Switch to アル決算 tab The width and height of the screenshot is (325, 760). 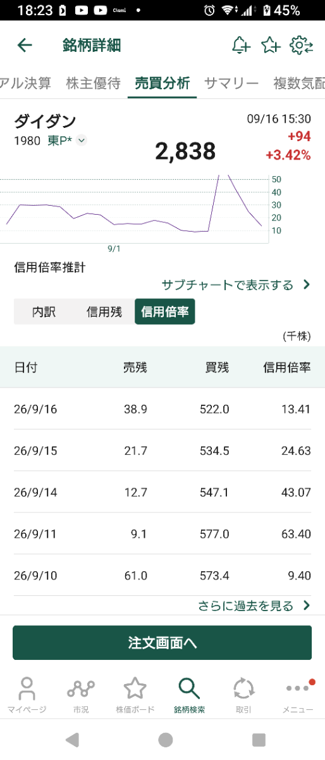(x=26, y=84)
